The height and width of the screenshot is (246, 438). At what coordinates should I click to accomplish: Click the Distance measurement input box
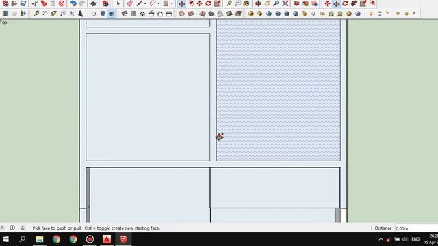pos(416,228)
